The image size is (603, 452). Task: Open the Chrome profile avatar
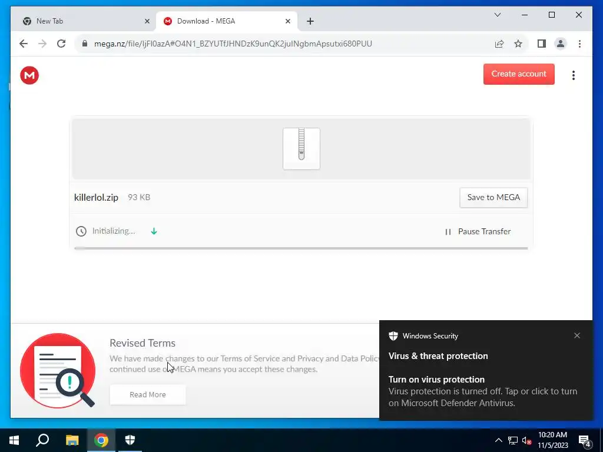pos(561,44)
